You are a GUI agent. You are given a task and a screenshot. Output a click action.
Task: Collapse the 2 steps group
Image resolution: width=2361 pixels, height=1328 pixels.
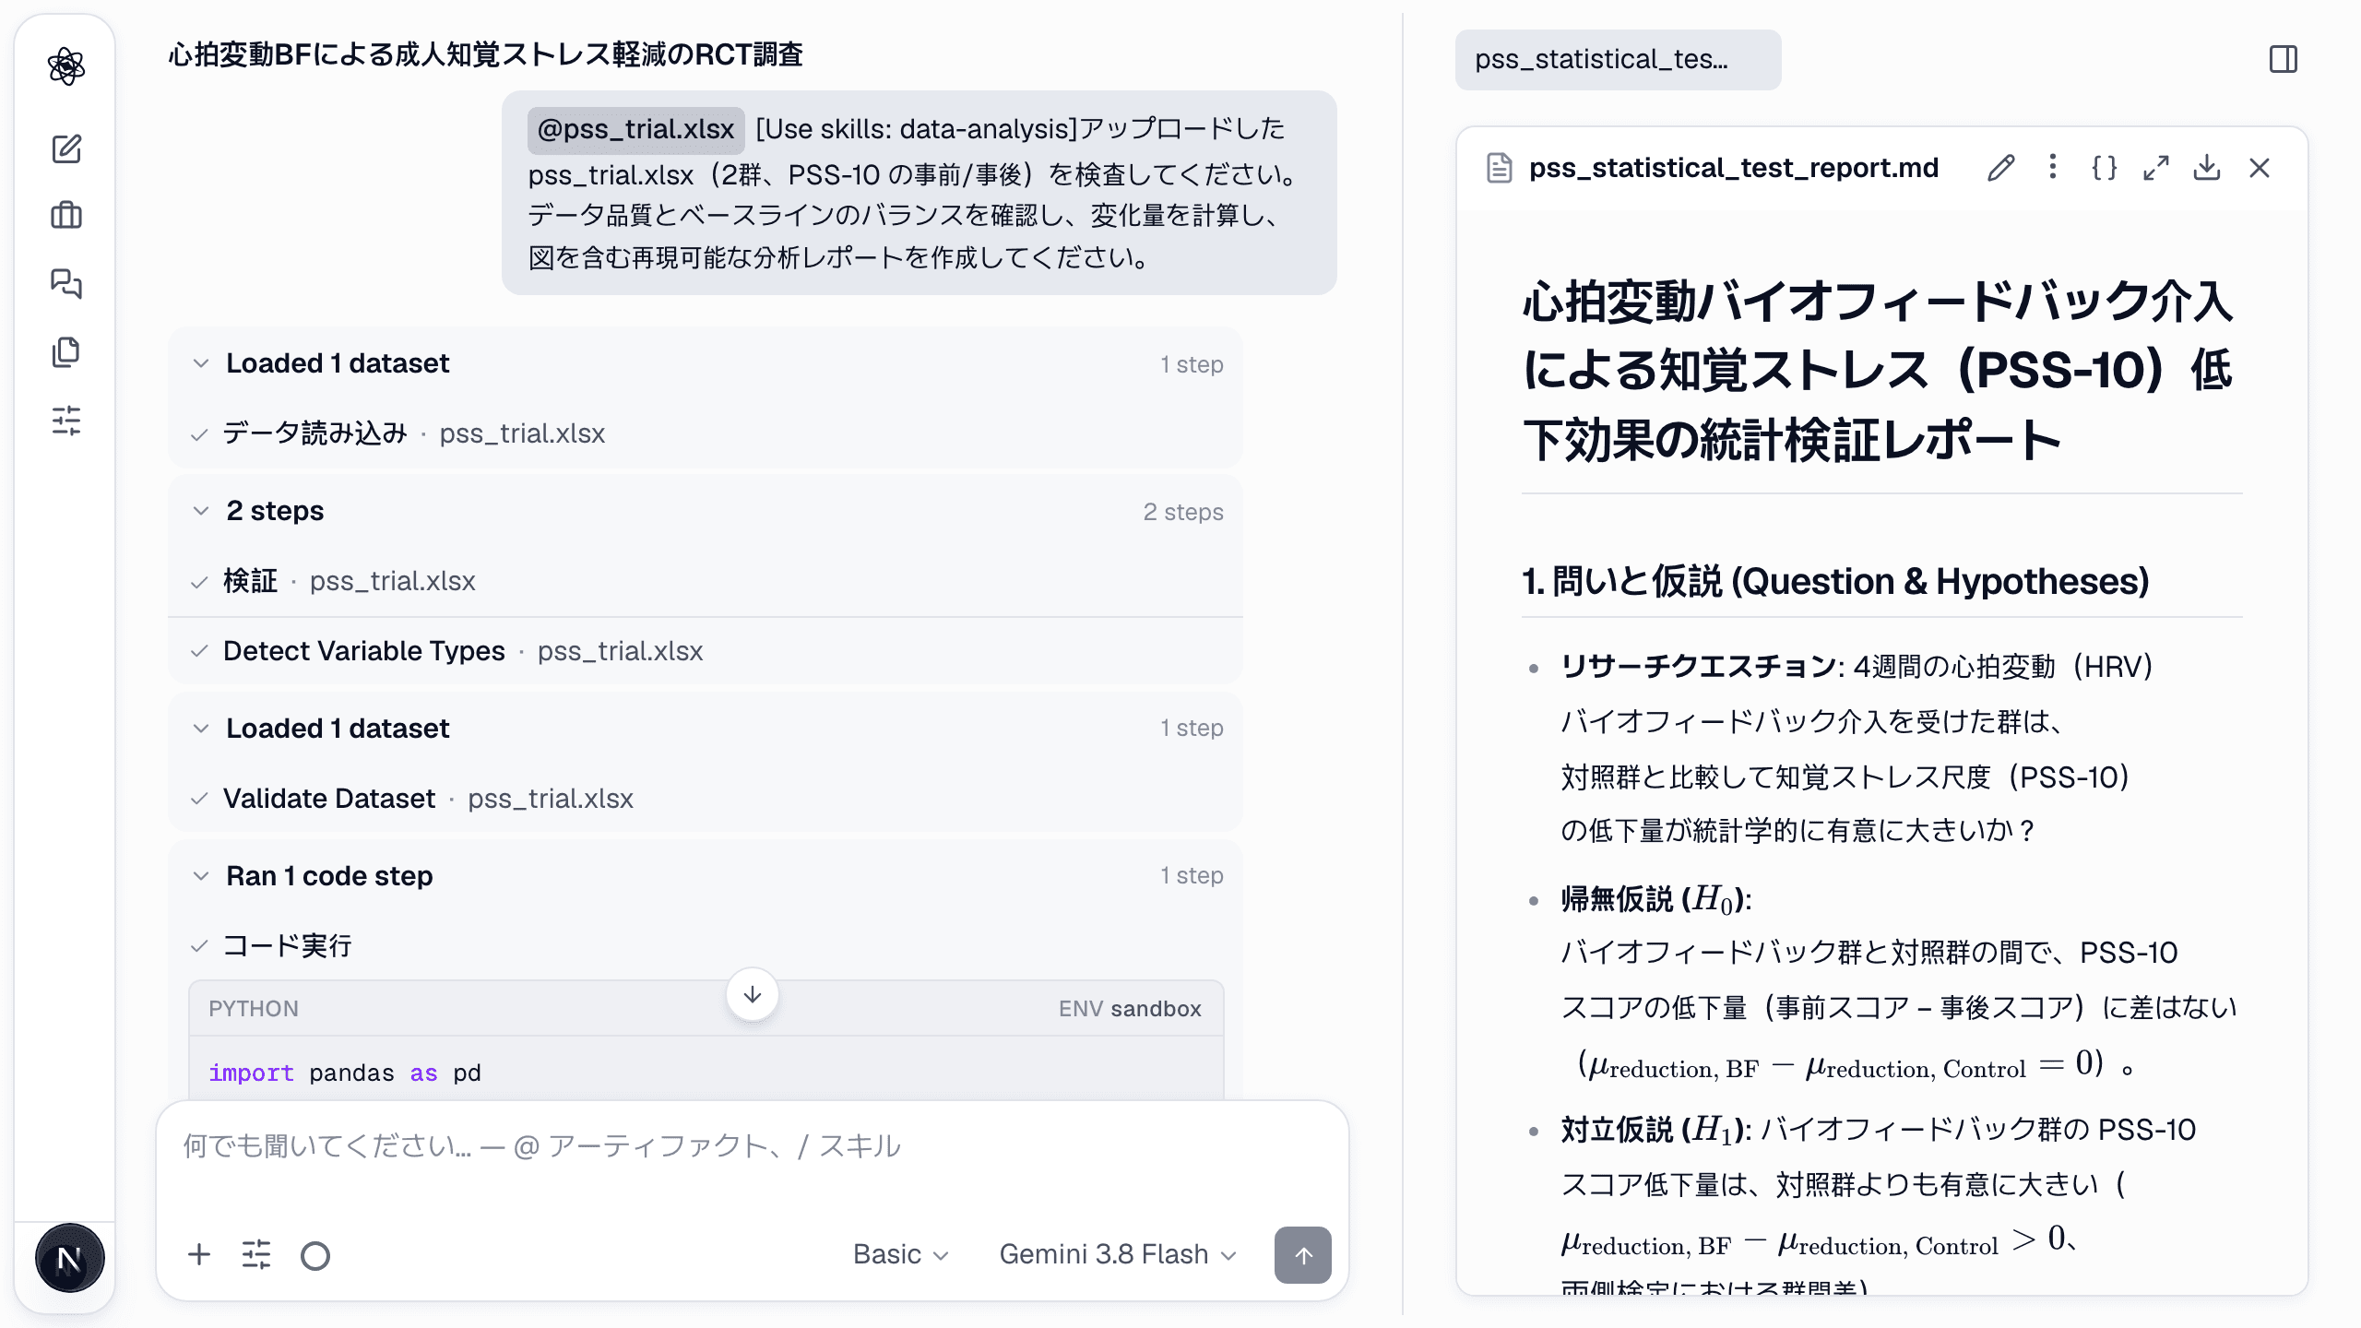(201, 511)
